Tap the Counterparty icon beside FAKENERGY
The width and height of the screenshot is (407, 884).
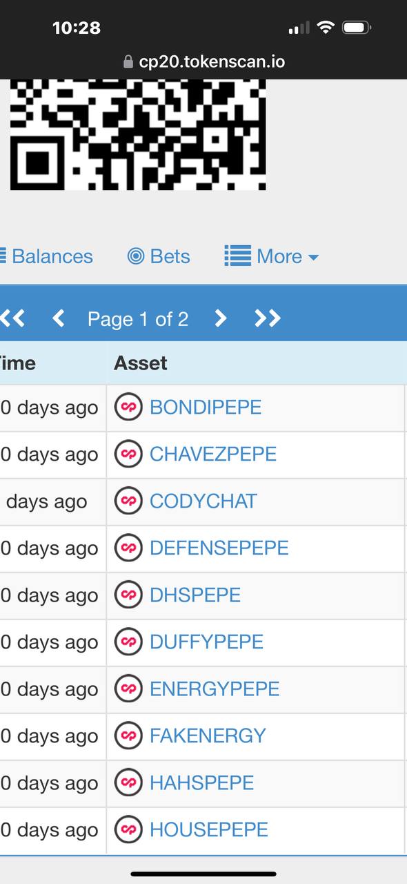(x=128, y=736)
